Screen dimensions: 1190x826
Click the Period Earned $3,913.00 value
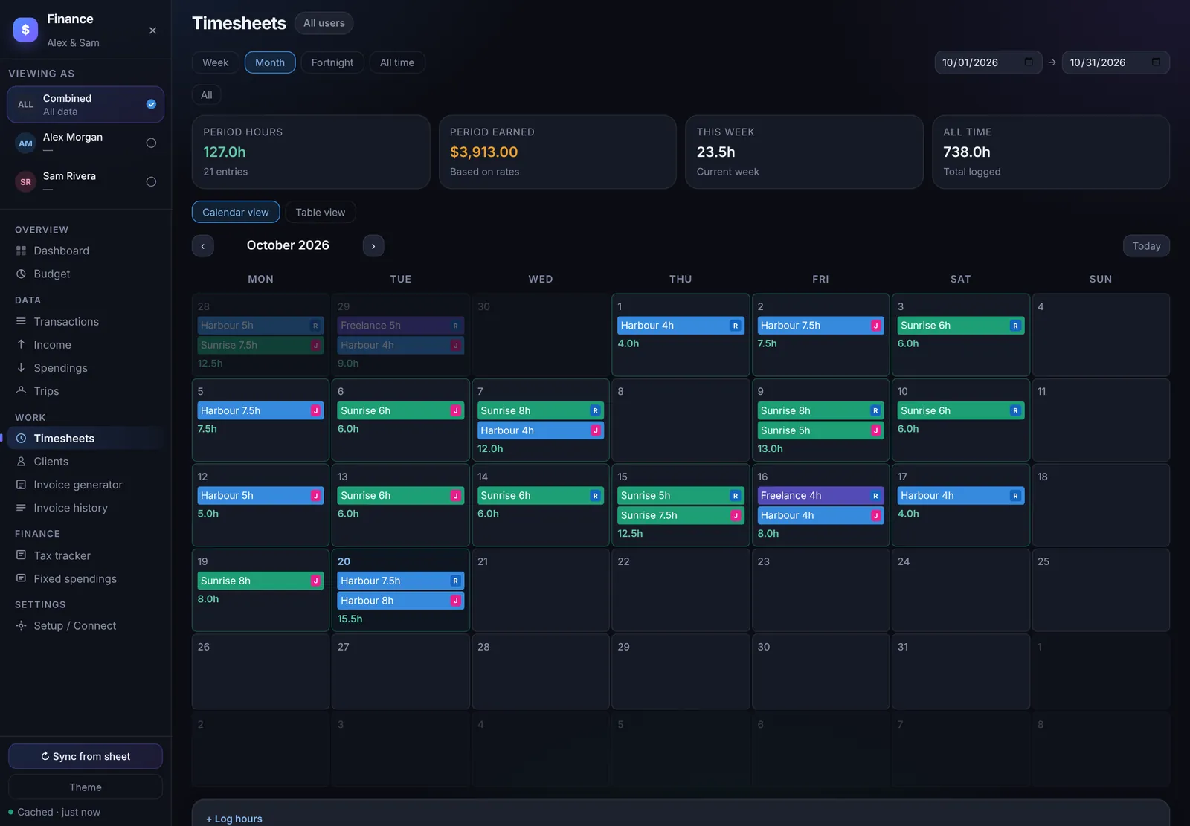[x=483, y=152]
